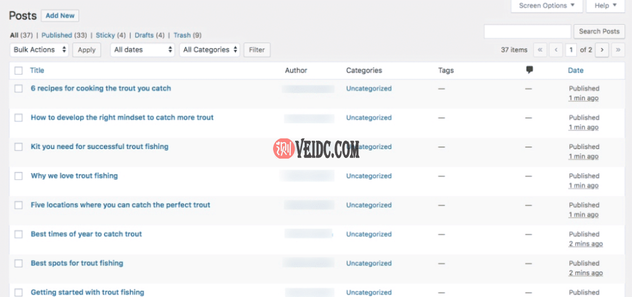This screenshot has width=632, height=297.
Task: Tick the 'Why we love trout fishing' checkbox
Action: click(18, 176)
